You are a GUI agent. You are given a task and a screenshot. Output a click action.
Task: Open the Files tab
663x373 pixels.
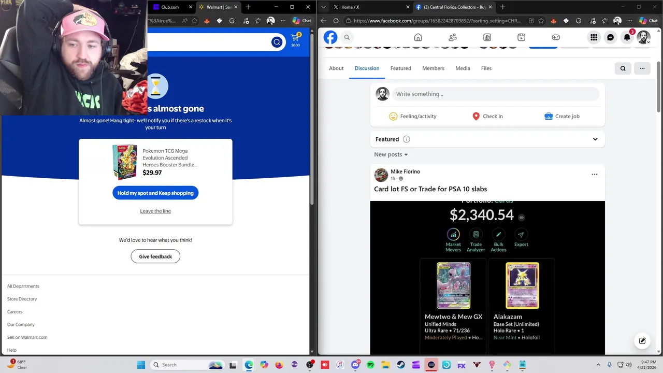[486, 68]
